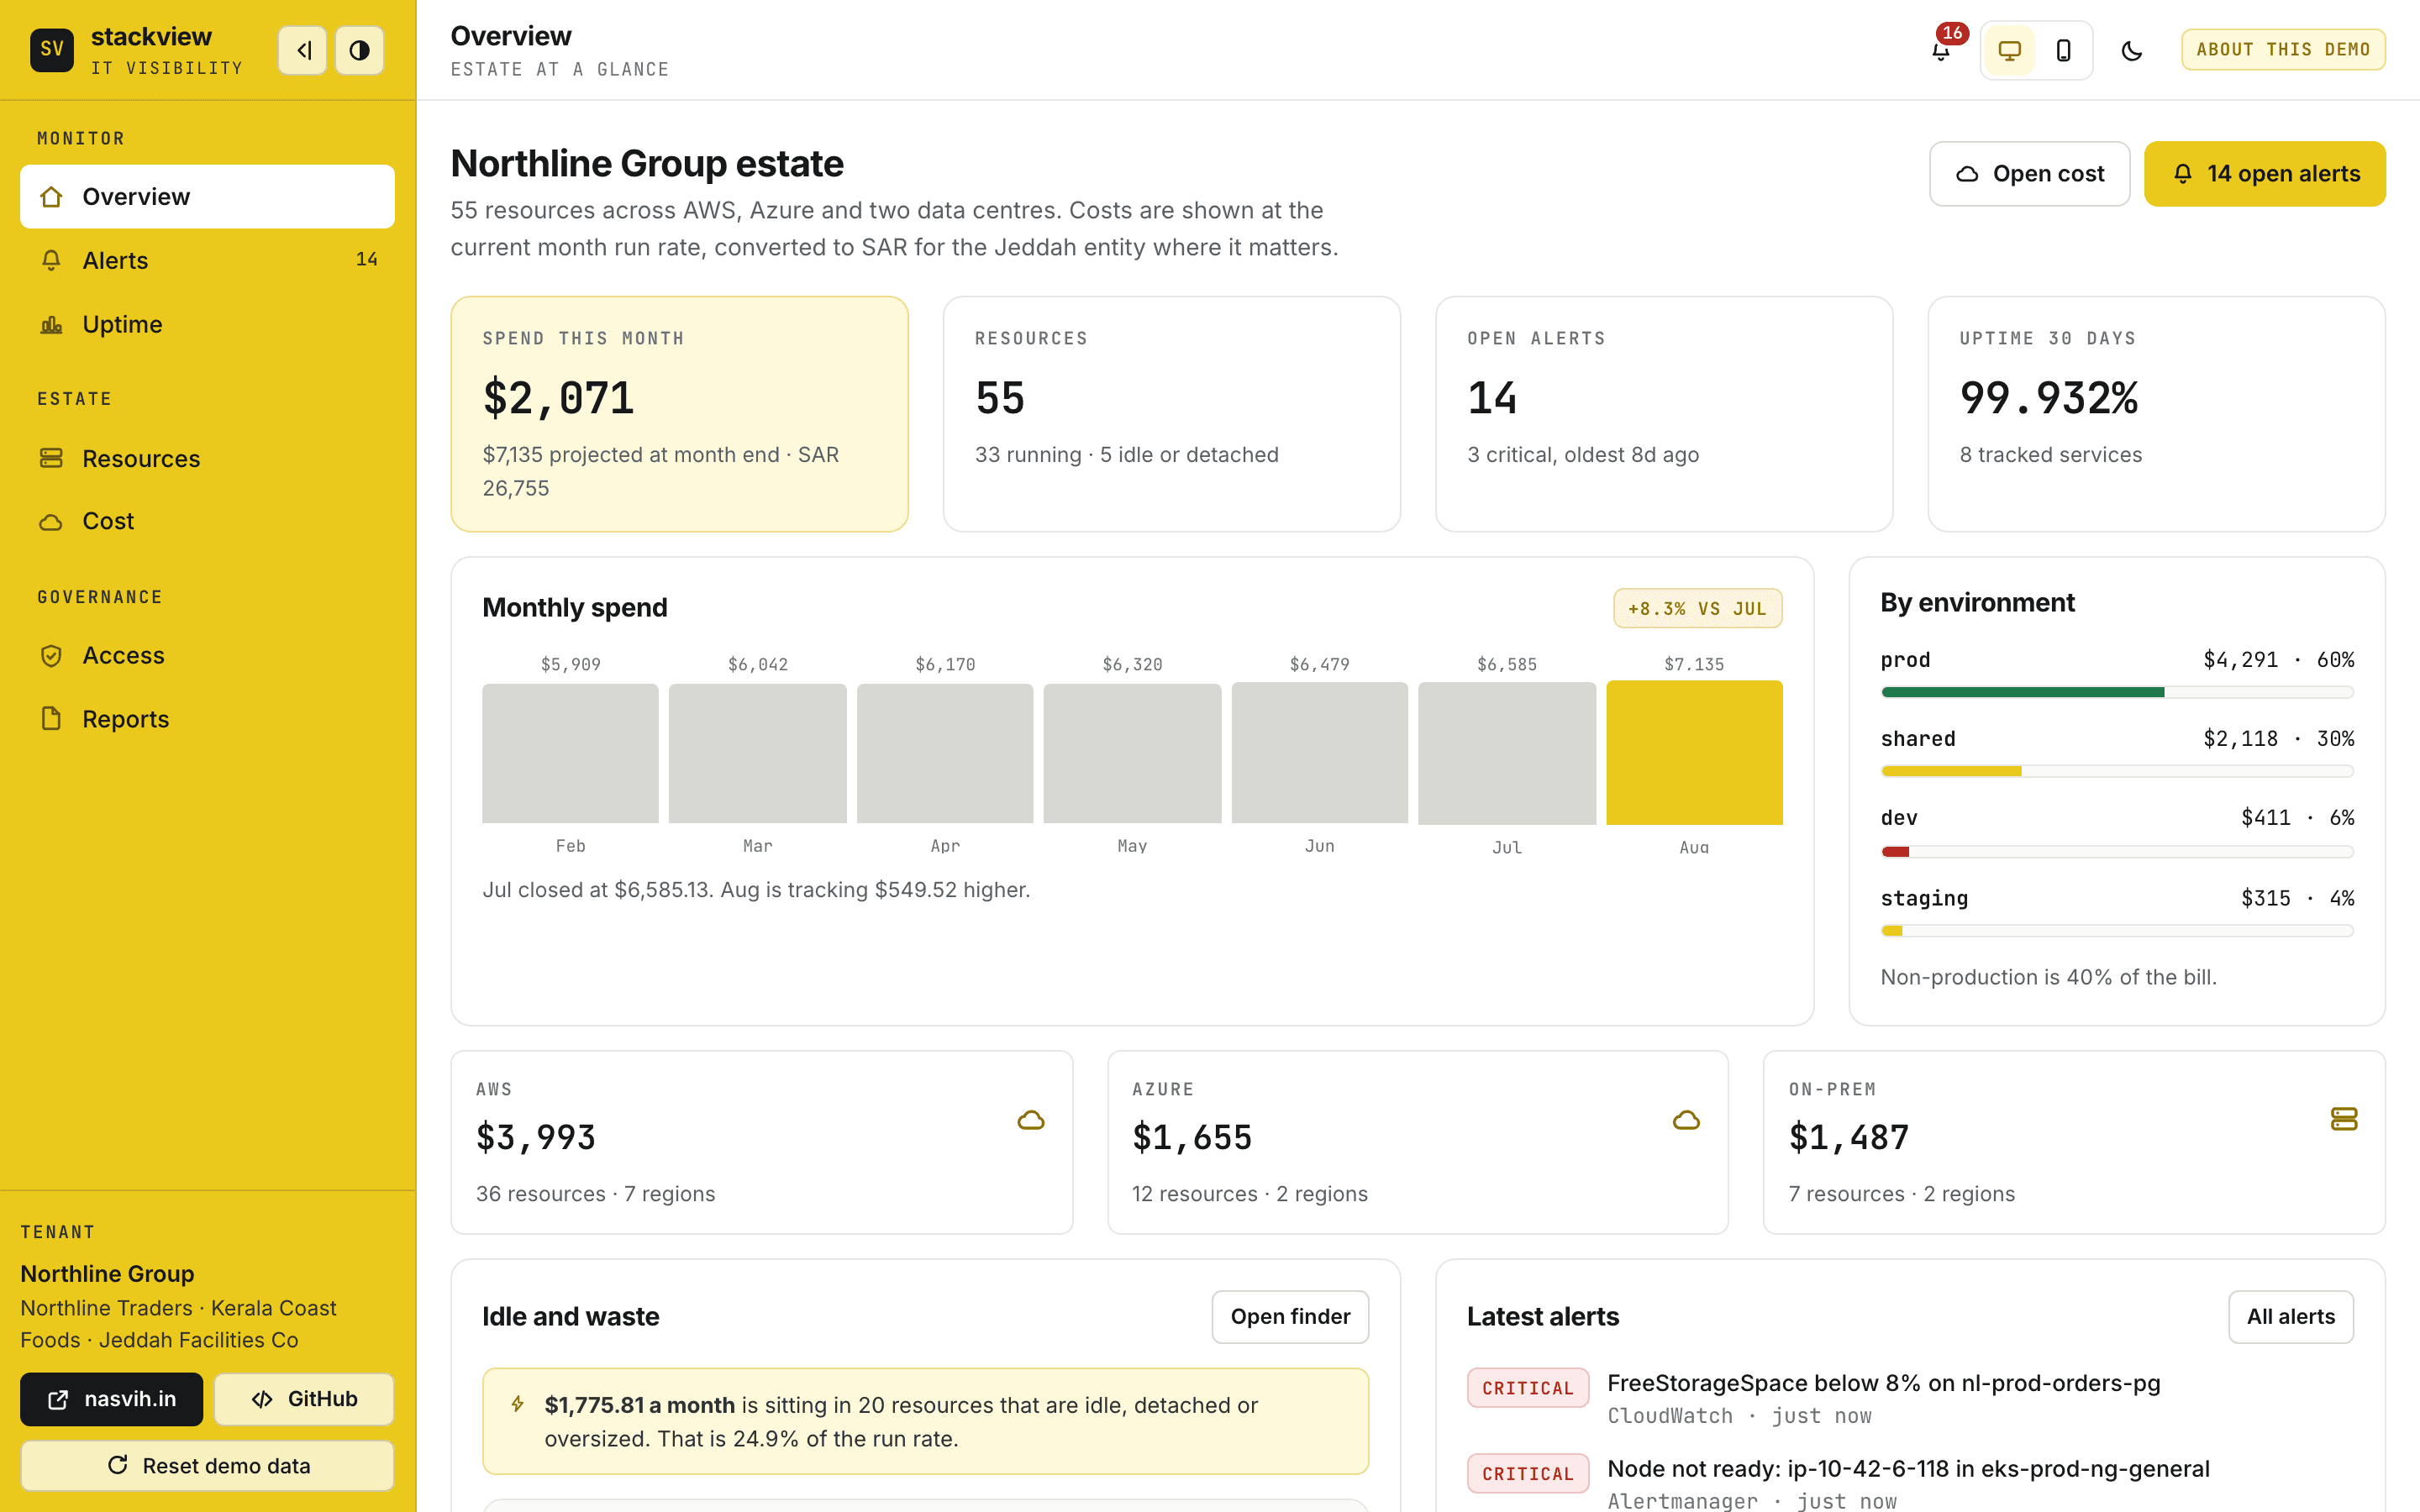Screen dimensions: 2420x1512
Task: Open Access under Governance
Action: pos(207,655)
